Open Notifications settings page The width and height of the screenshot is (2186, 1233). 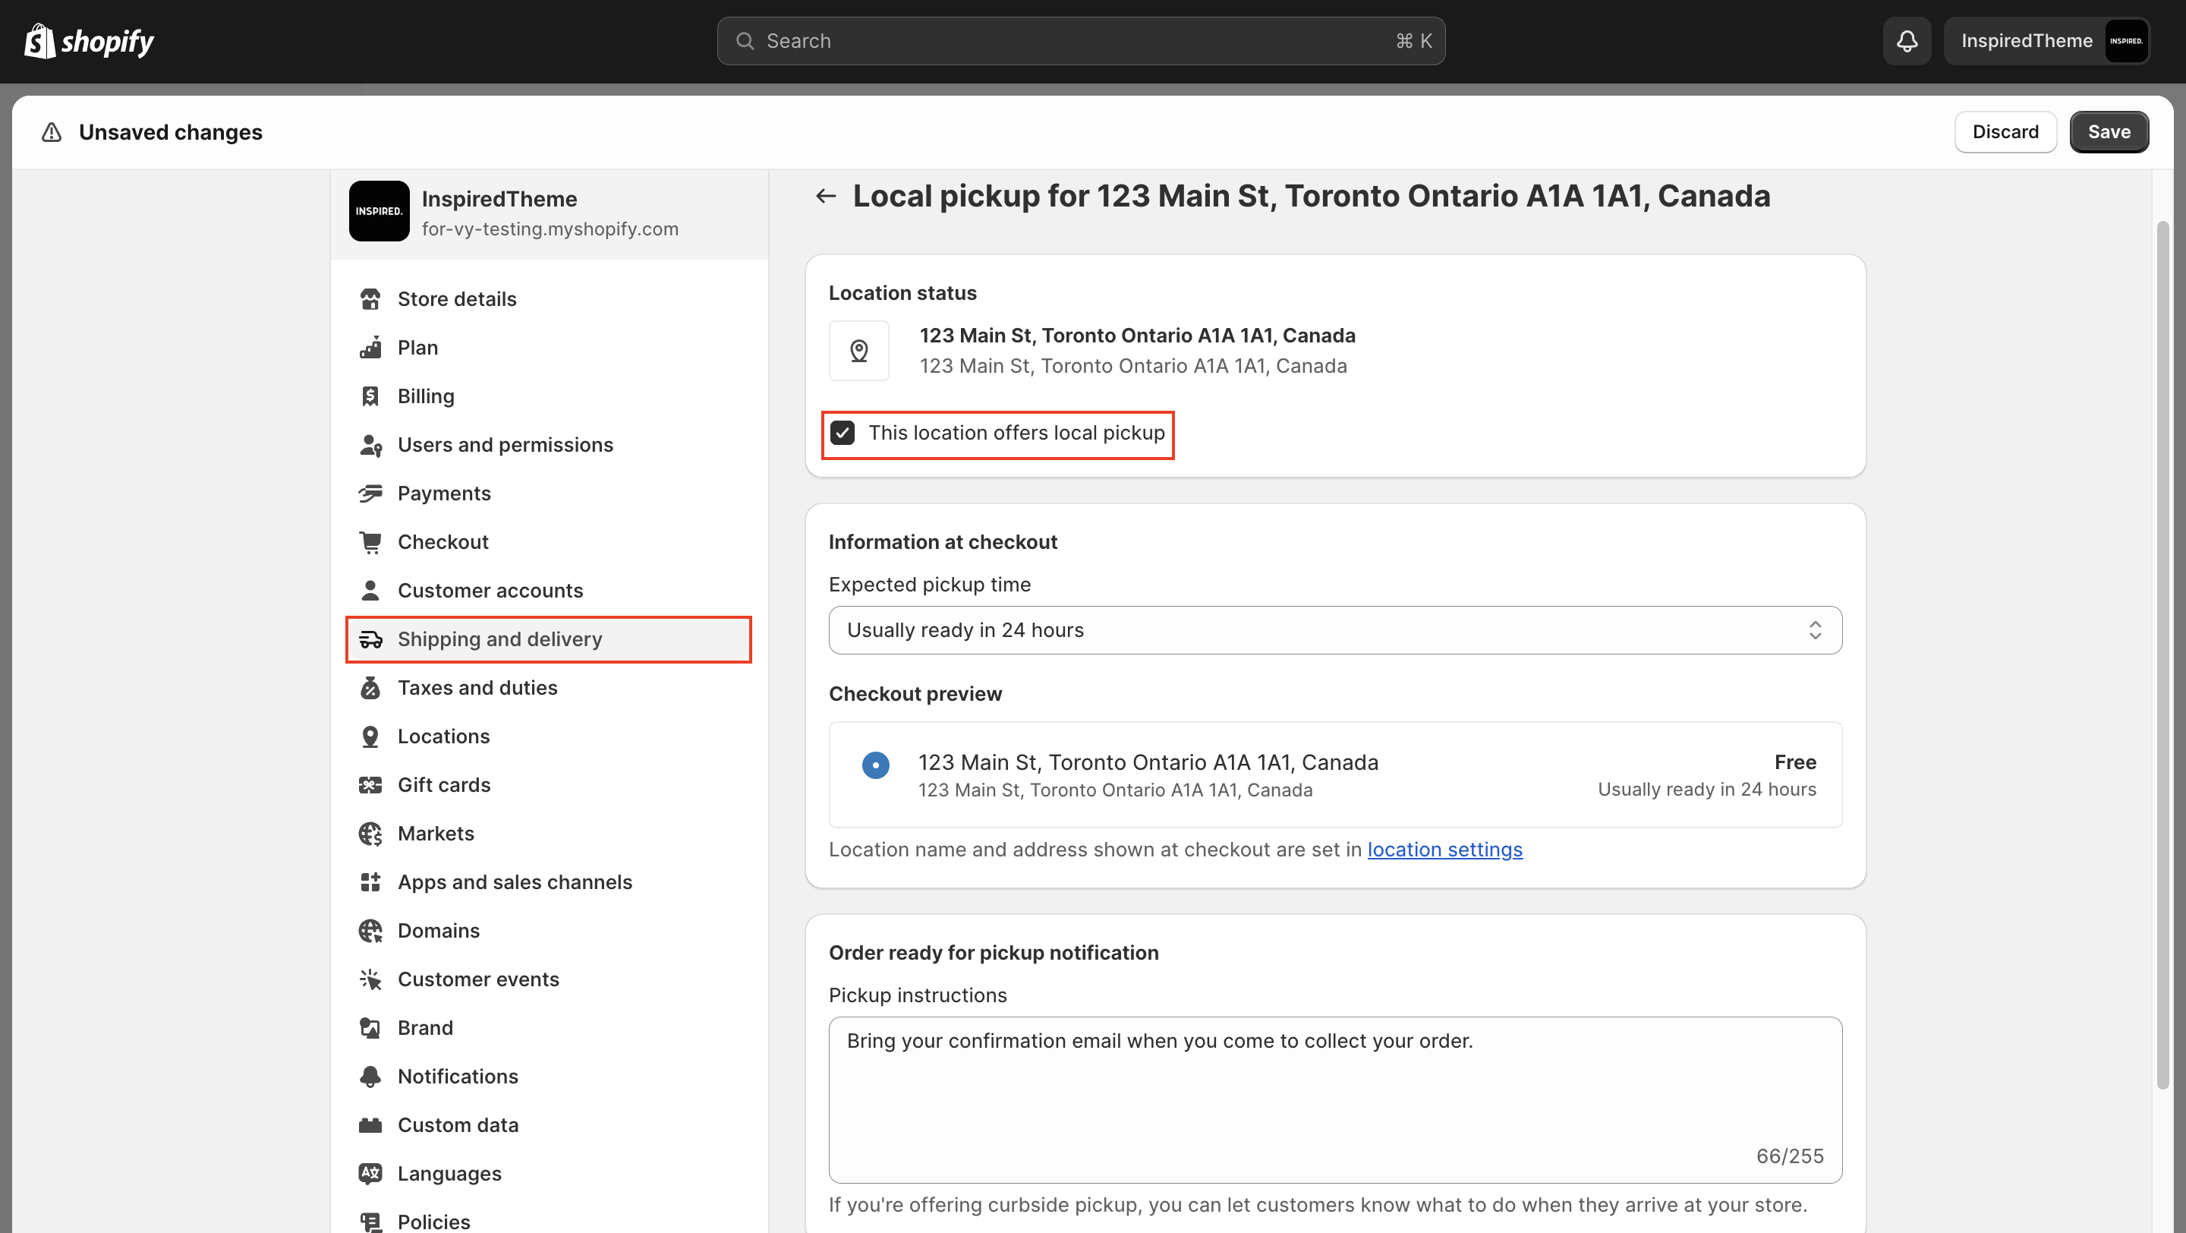click(458, 1076)
